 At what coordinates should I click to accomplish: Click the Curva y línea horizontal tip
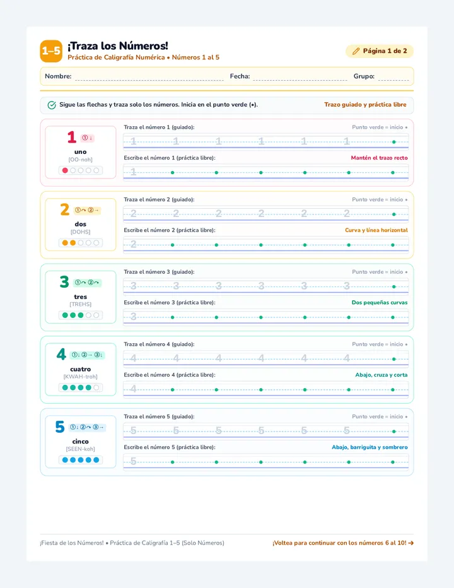(x=376, y=230)
